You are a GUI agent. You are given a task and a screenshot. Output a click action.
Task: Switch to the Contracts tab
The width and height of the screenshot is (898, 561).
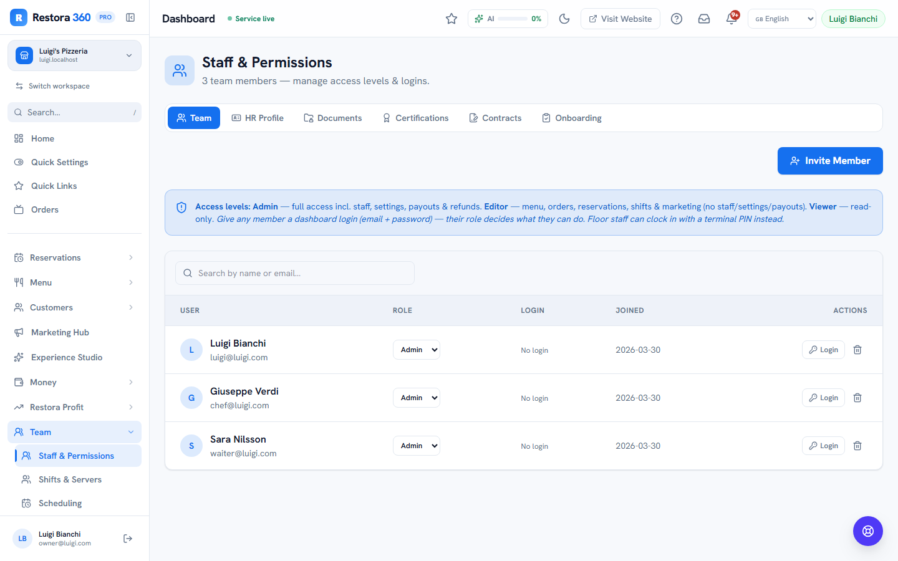tap(495, 118)
